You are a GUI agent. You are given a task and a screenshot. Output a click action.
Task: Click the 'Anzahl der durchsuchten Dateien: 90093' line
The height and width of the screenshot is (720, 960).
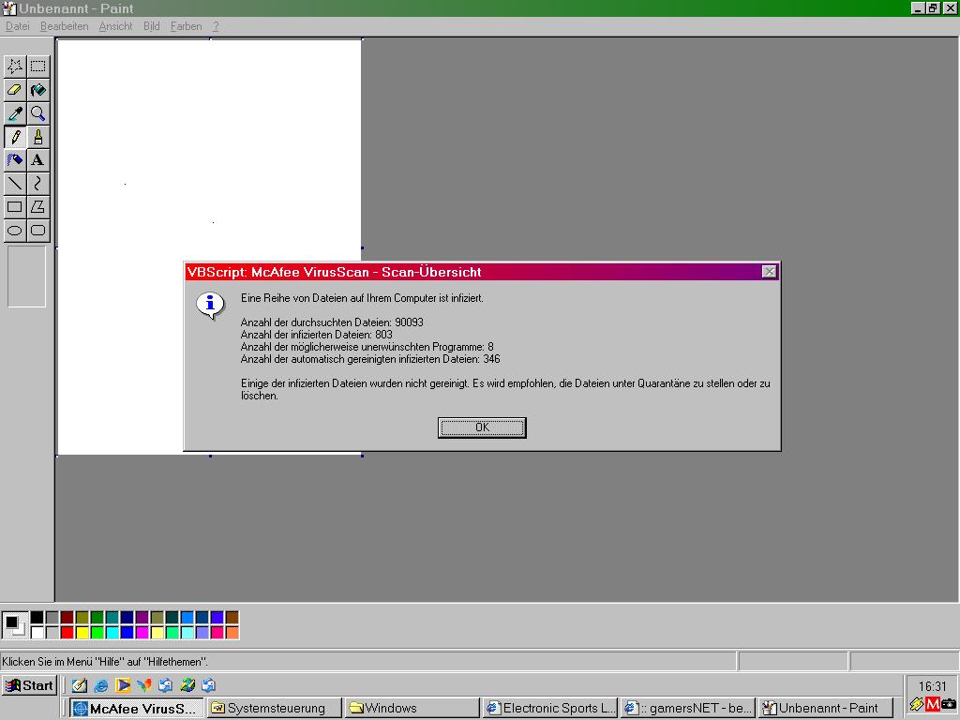tap(332, 322)
